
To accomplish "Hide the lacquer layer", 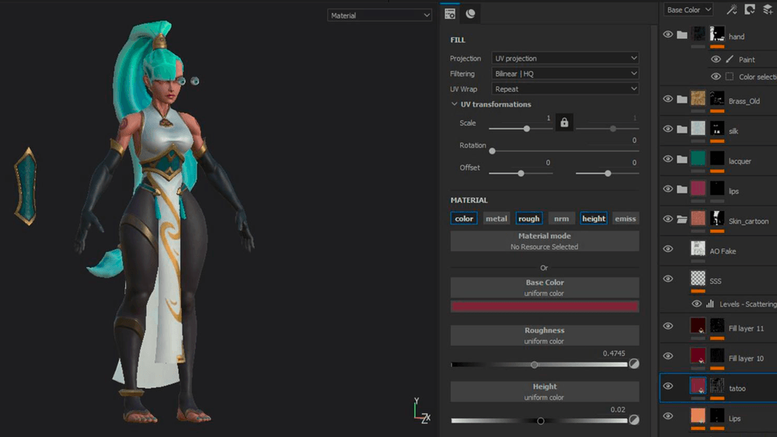I will coord(667,159).
